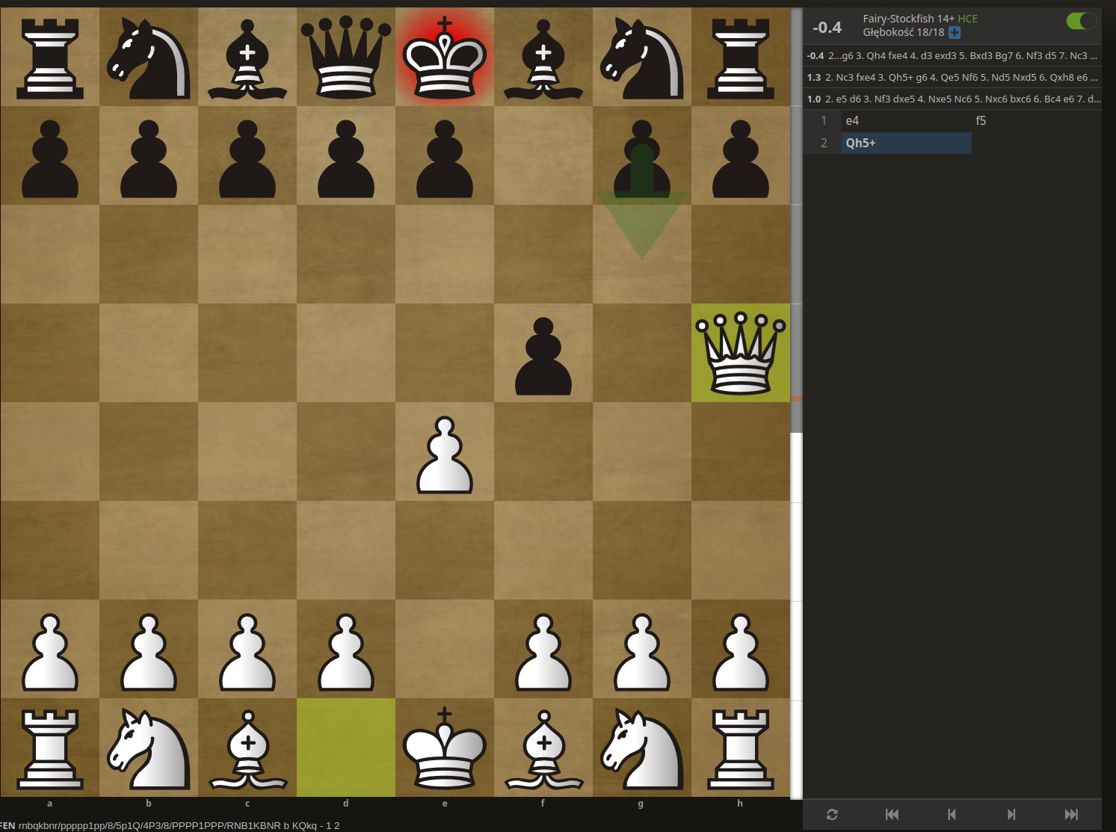Select the white rook on a1
Viewport: 1116px width, 832px height.
(50, 748)
